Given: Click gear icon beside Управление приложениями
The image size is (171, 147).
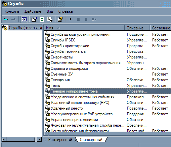Looking at the screenshot, I should (x=47, y=119).
